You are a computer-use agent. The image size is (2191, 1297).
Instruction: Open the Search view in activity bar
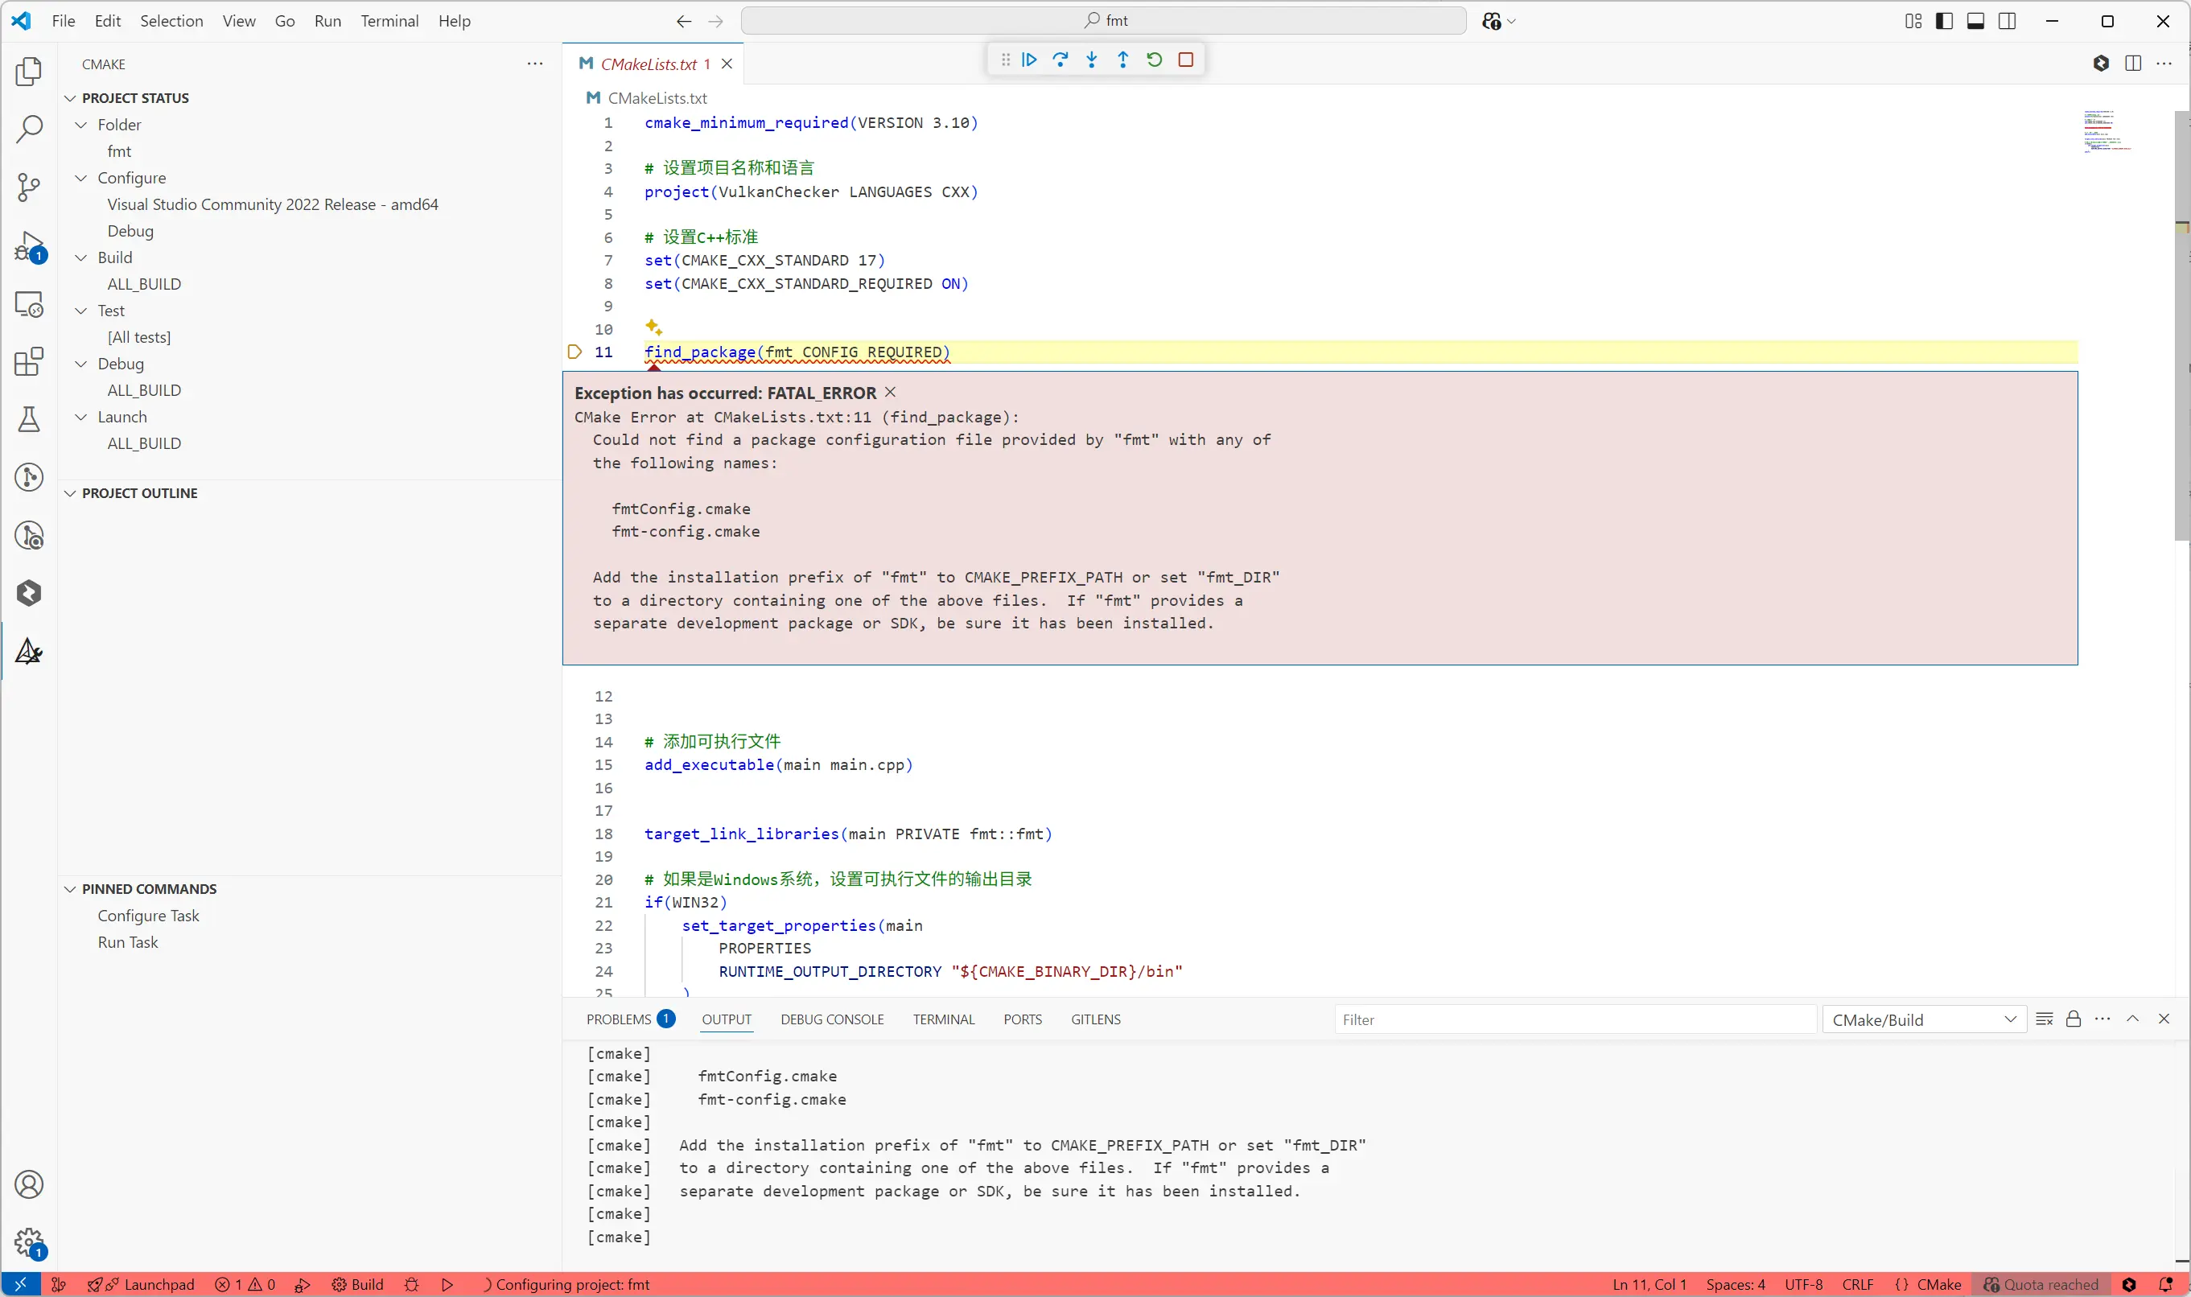pos(29,129)
